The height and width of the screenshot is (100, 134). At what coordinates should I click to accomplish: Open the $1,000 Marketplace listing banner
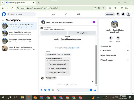click(68, 28)
